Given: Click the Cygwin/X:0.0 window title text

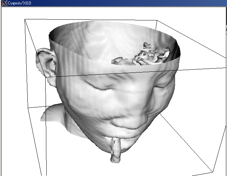Looking at the screenshot, I should tap(19, 3).
